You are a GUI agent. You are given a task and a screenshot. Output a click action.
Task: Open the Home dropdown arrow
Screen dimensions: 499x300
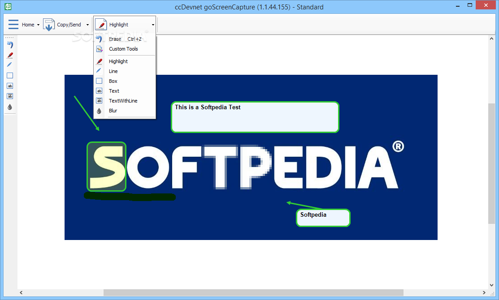[38, 25]
